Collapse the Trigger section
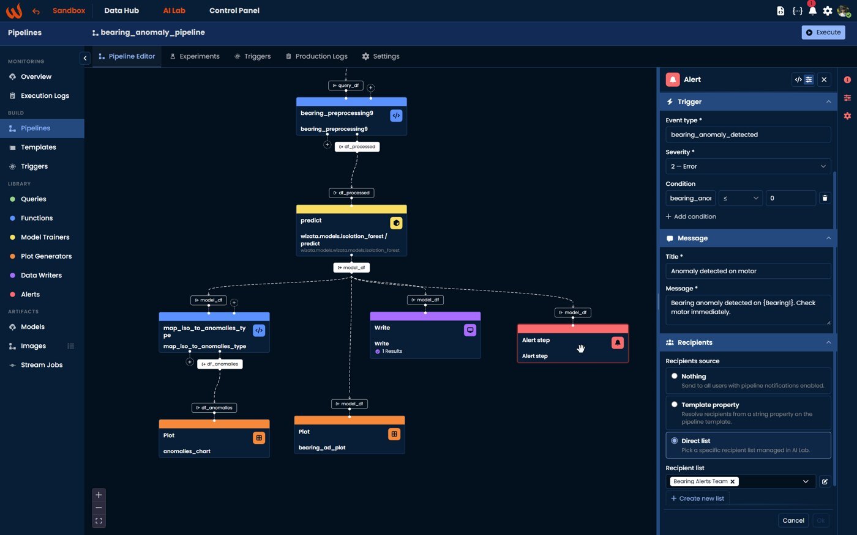The height and width of the screenshot is (535, 857). (829, 101)
